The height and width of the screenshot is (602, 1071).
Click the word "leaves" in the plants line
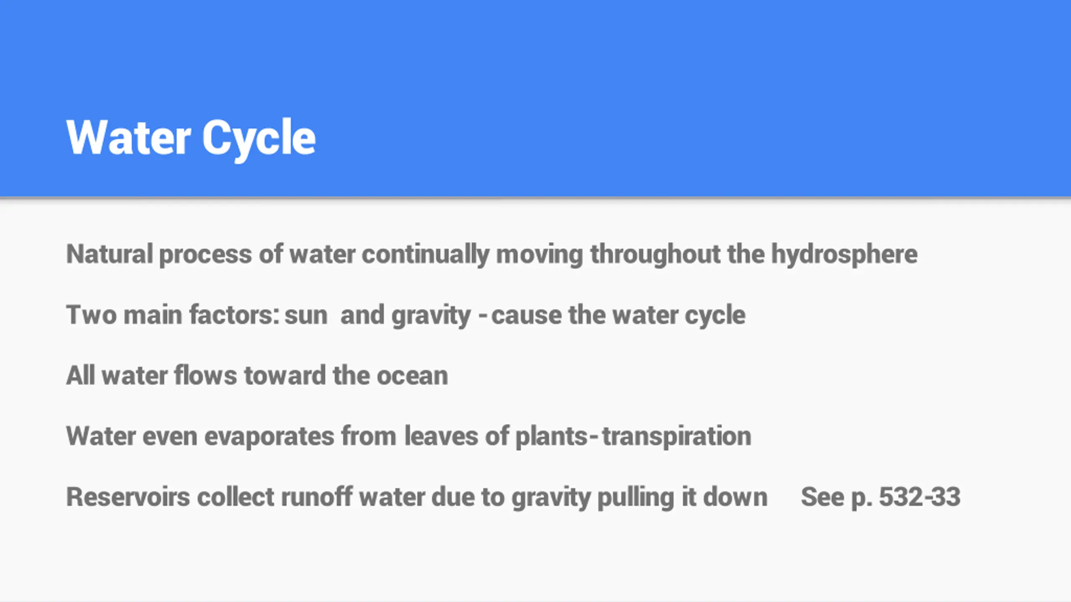441,436
